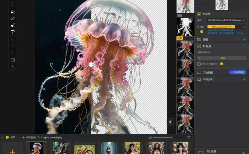Collapse the AI 检测 section with minus
The image size is (249, 154).
tap(244, 46)
